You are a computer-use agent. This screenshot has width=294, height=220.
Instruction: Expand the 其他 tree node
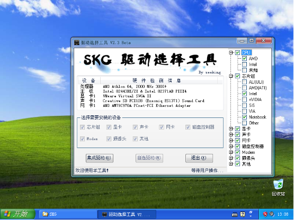coord(231,164)
